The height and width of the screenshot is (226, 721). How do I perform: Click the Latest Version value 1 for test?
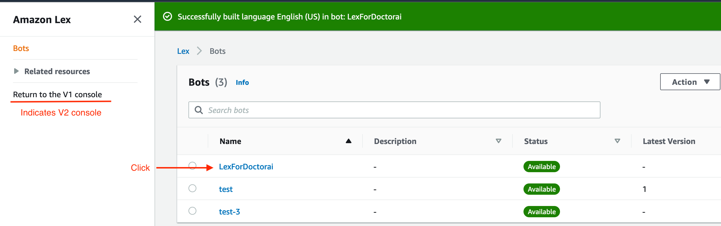click(x=645, y=189)
